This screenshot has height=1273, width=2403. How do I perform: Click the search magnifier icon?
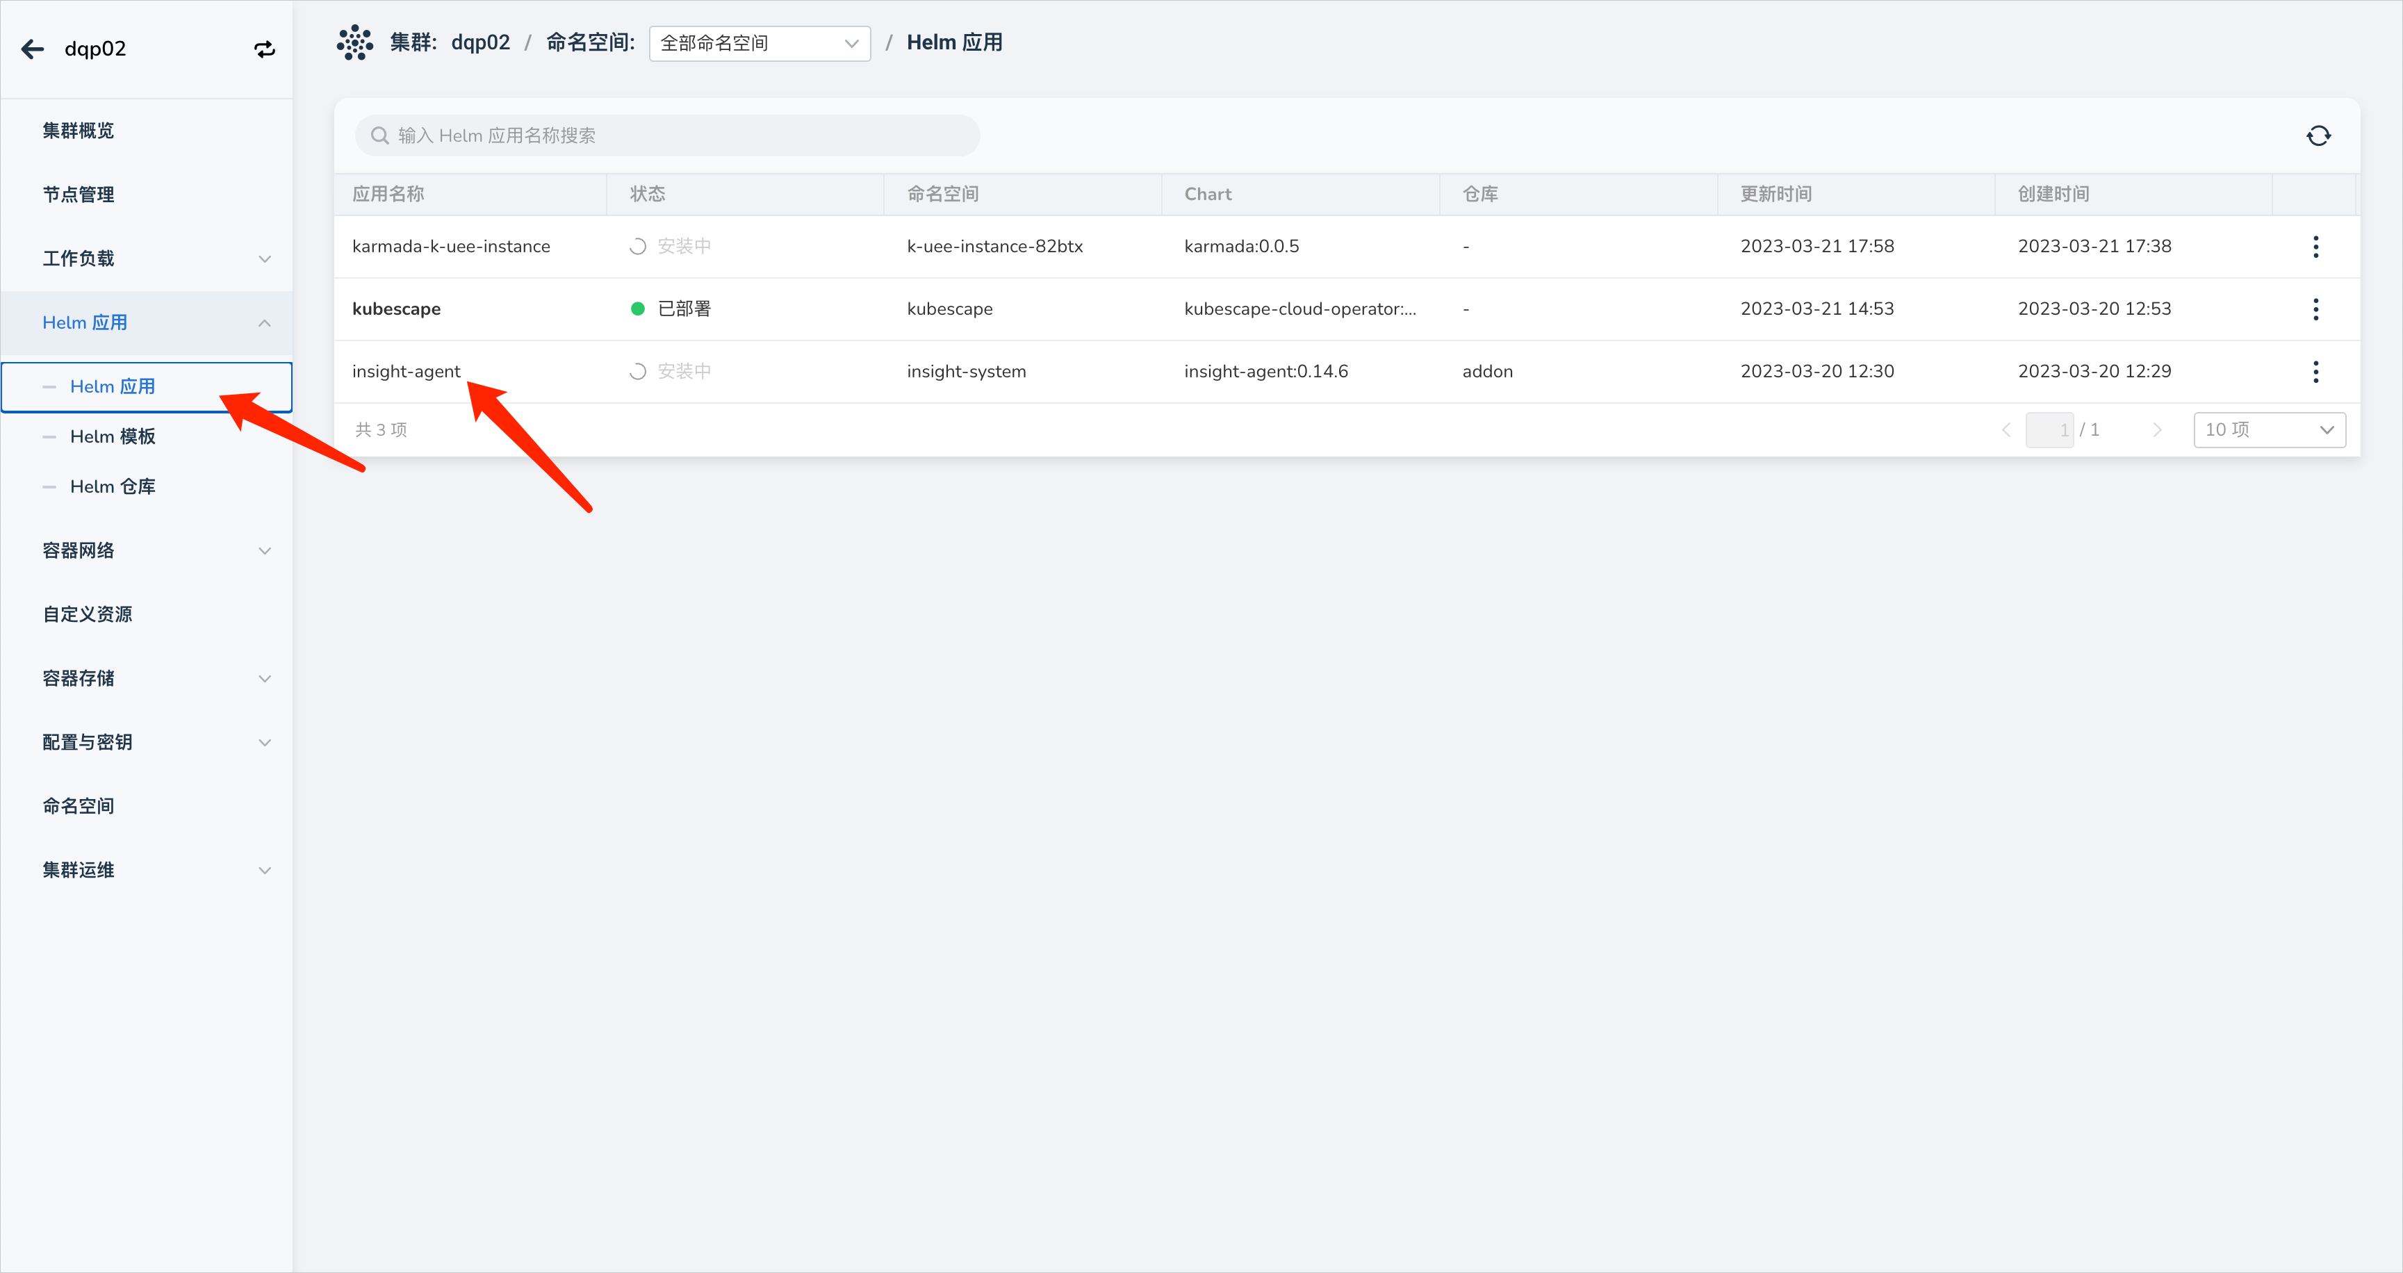tap(379, 136)
